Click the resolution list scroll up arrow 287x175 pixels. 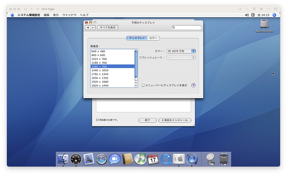pyautogui.click(x=136, y=82)
